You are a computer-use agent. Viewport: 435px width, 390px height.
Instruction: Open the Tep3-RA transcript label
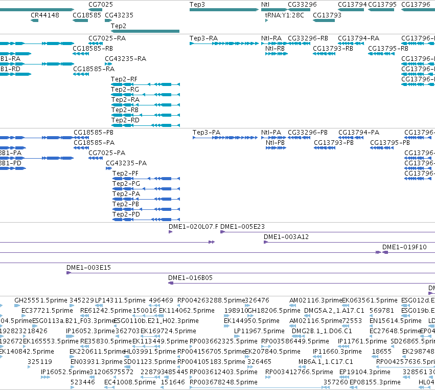point(203,38)
